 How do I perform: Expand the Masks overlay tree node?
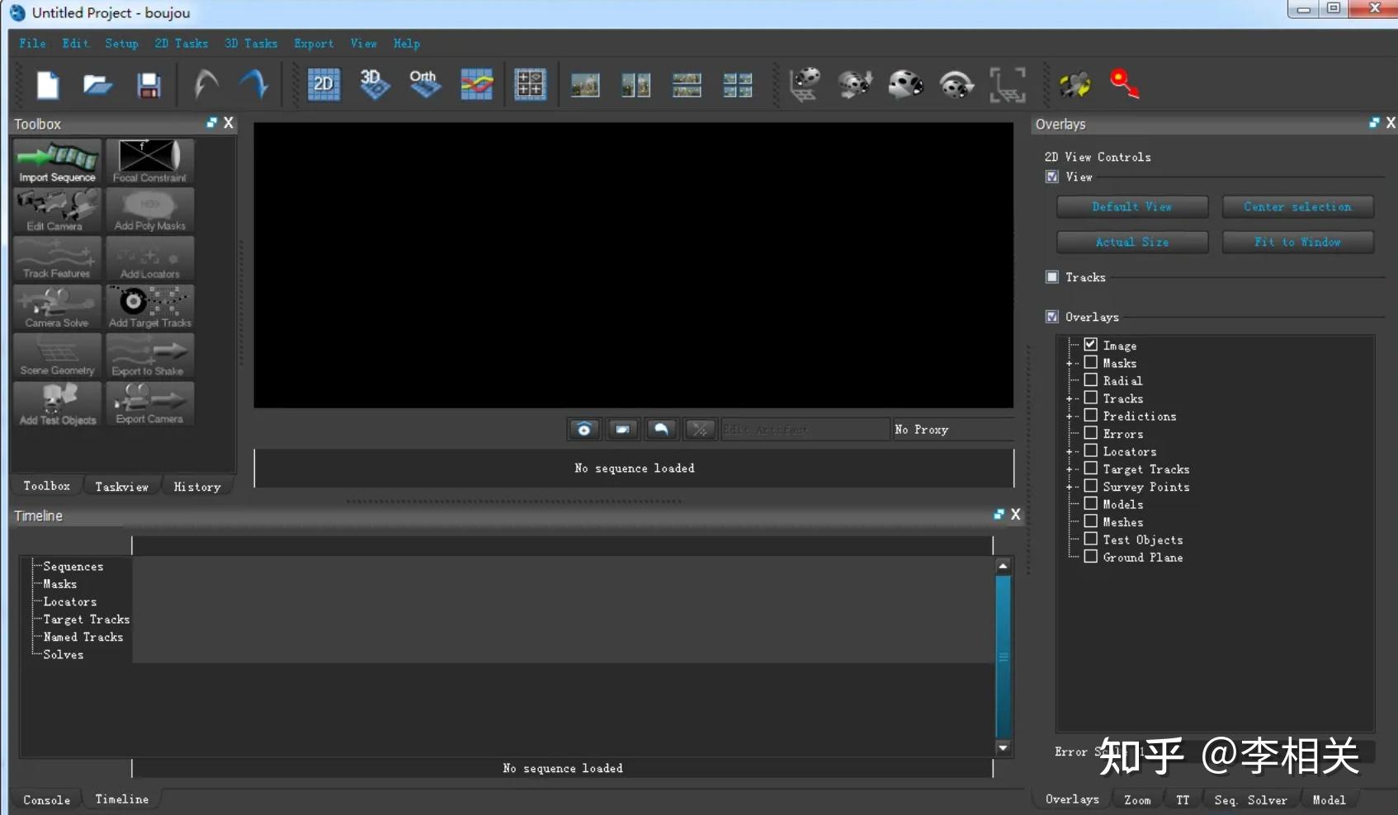pos(1070,363)
